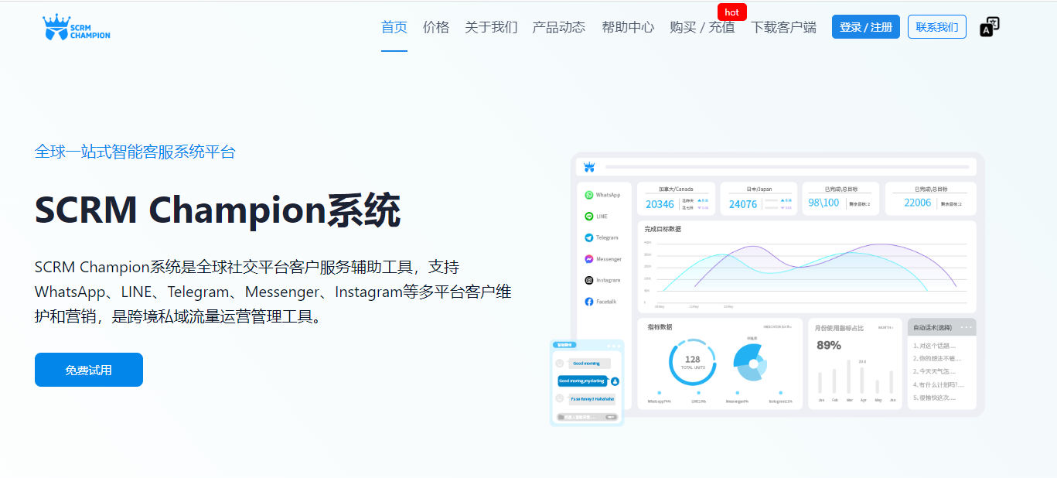The image size is (1057, 478).
Task: Open the three-dot menu on 自动话术 panel
Action: click(x=966, y=327)
